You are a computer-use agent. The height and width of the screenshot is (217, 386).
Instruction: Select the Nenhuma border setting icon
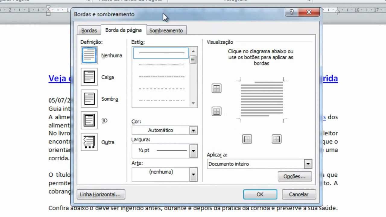(x=89, y=55)
